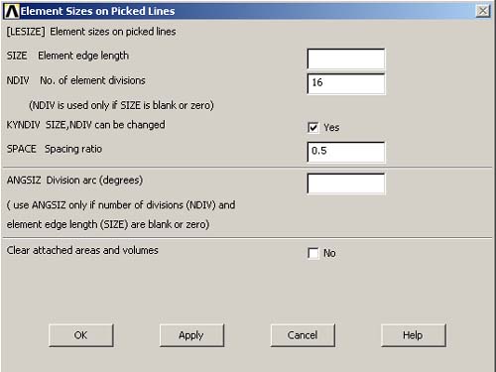Open the Help button for LESIZE
The height and width of the screenshot is (372, 496).
click(414, 335)
